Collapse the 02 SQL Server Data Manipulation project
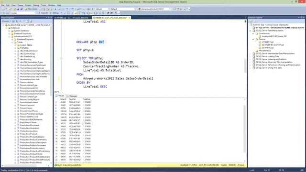This screenshot has width=306, height=172. tap(250, 31)
